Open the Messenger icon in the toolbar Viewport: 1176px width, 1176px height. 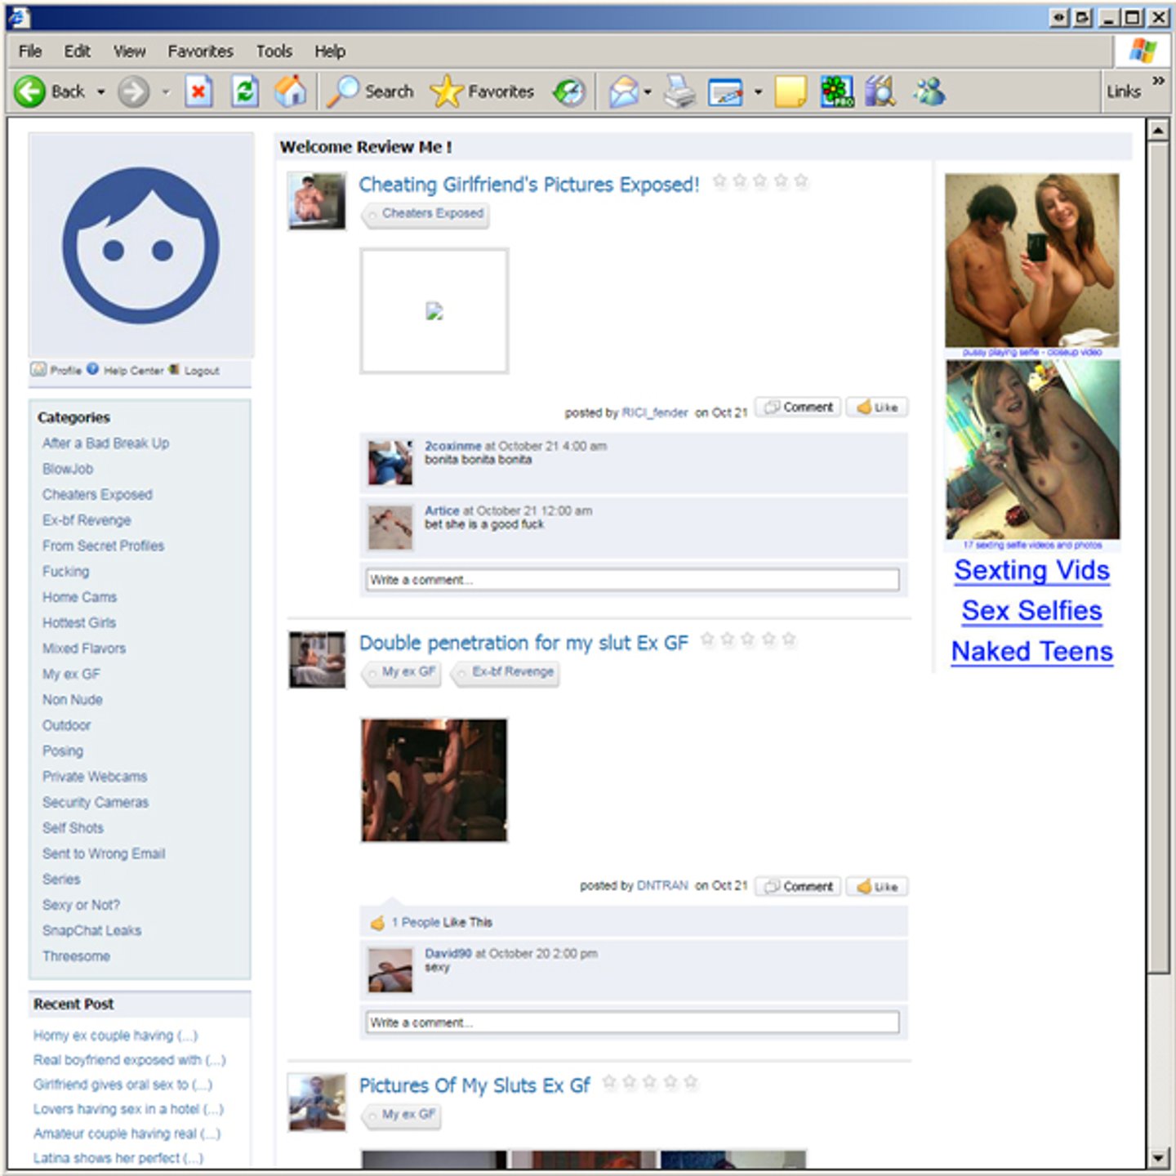point(929,91)
